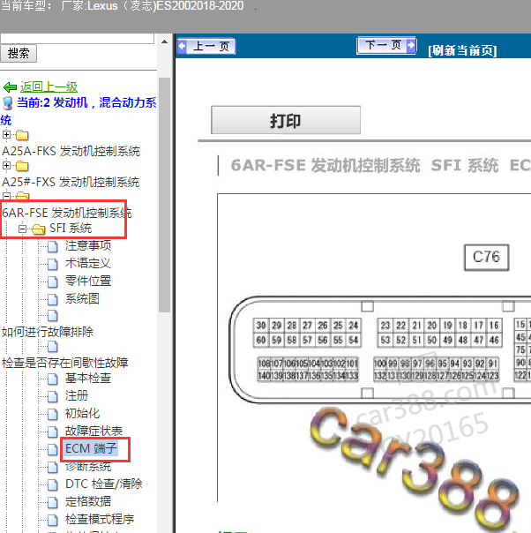Expand the A25#-FXS 发动机控制系统 folder
The height and width of the screenshot is (533, 531).
6,166
